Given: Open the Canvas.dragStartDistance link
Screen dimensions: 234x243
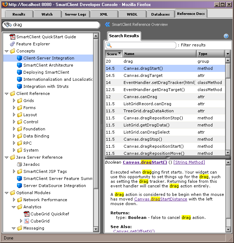Looking at the screenshot, I should [161, 199].
